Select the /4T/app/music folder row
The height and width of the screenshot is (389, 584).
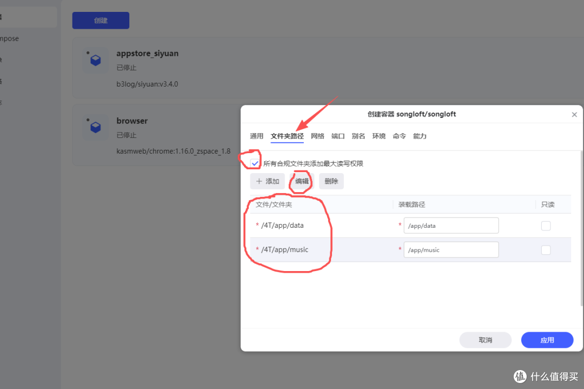410,249
